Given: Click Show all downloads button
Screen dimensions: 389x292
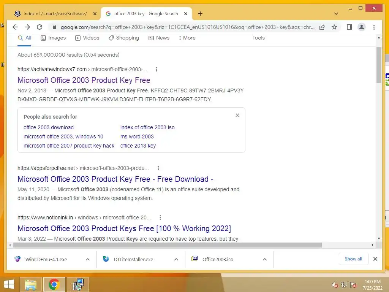Looking at the screenshot, I should (354, 259).
